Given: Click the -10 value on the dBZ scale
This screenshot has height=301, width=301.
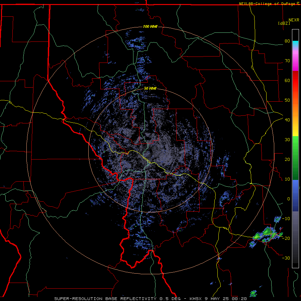Looking at the screenshot, I should click(286, 219).
